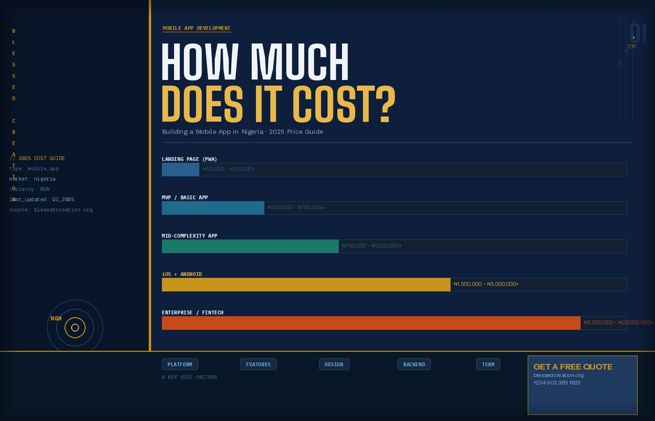Click the green Mid-Complexity App bar
The height and width of the screenshot is (421, 655).
[x=250, y=246]
